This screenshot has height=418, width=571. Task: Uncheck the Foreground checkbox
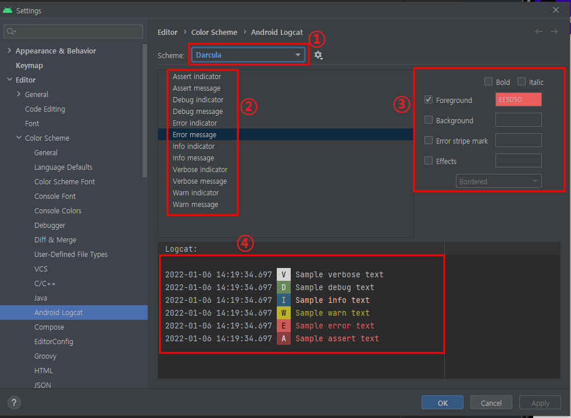point(429,99)
